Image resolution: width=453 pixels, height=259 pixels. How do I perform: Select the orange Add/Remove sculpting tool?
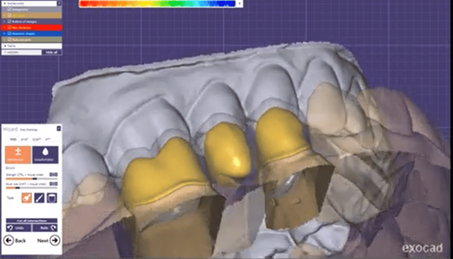point(17,154)
